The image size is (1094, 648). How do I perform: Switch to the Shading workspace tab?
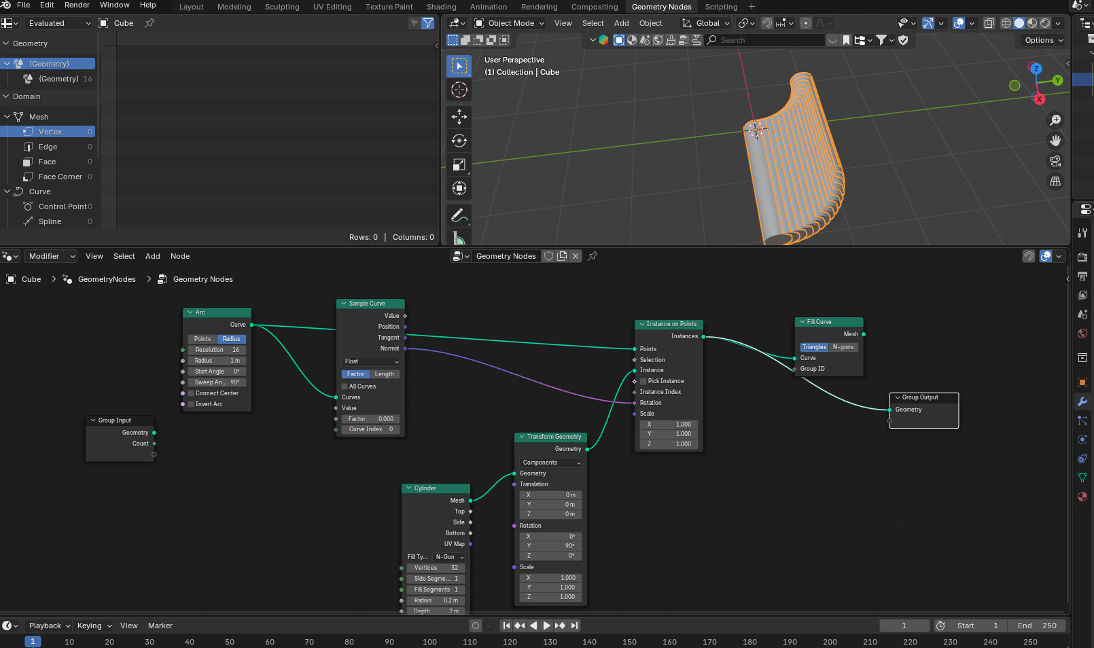point(441,7)
